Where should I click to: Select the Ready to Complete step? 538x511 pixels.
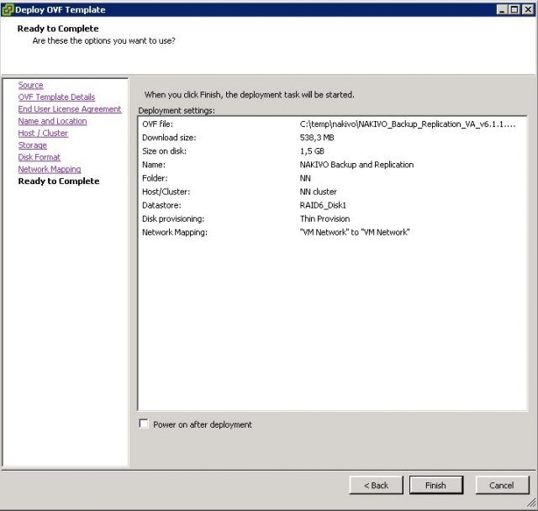[59, 181]
